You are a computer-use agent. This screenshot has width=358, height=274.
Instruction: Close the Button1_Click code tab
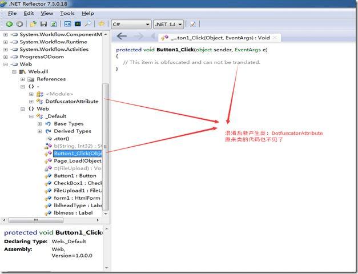[275, 38]
